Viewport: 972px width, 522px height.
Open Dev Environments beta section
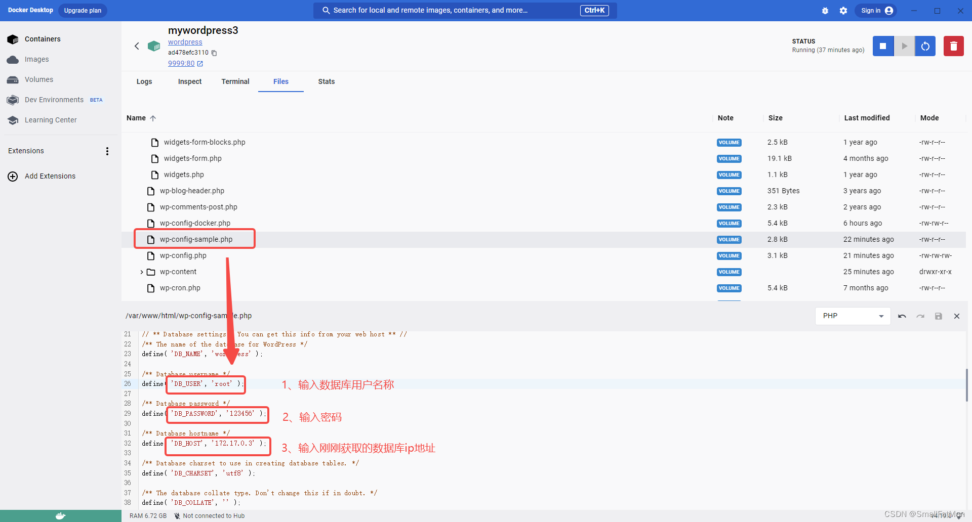(54, 100)
